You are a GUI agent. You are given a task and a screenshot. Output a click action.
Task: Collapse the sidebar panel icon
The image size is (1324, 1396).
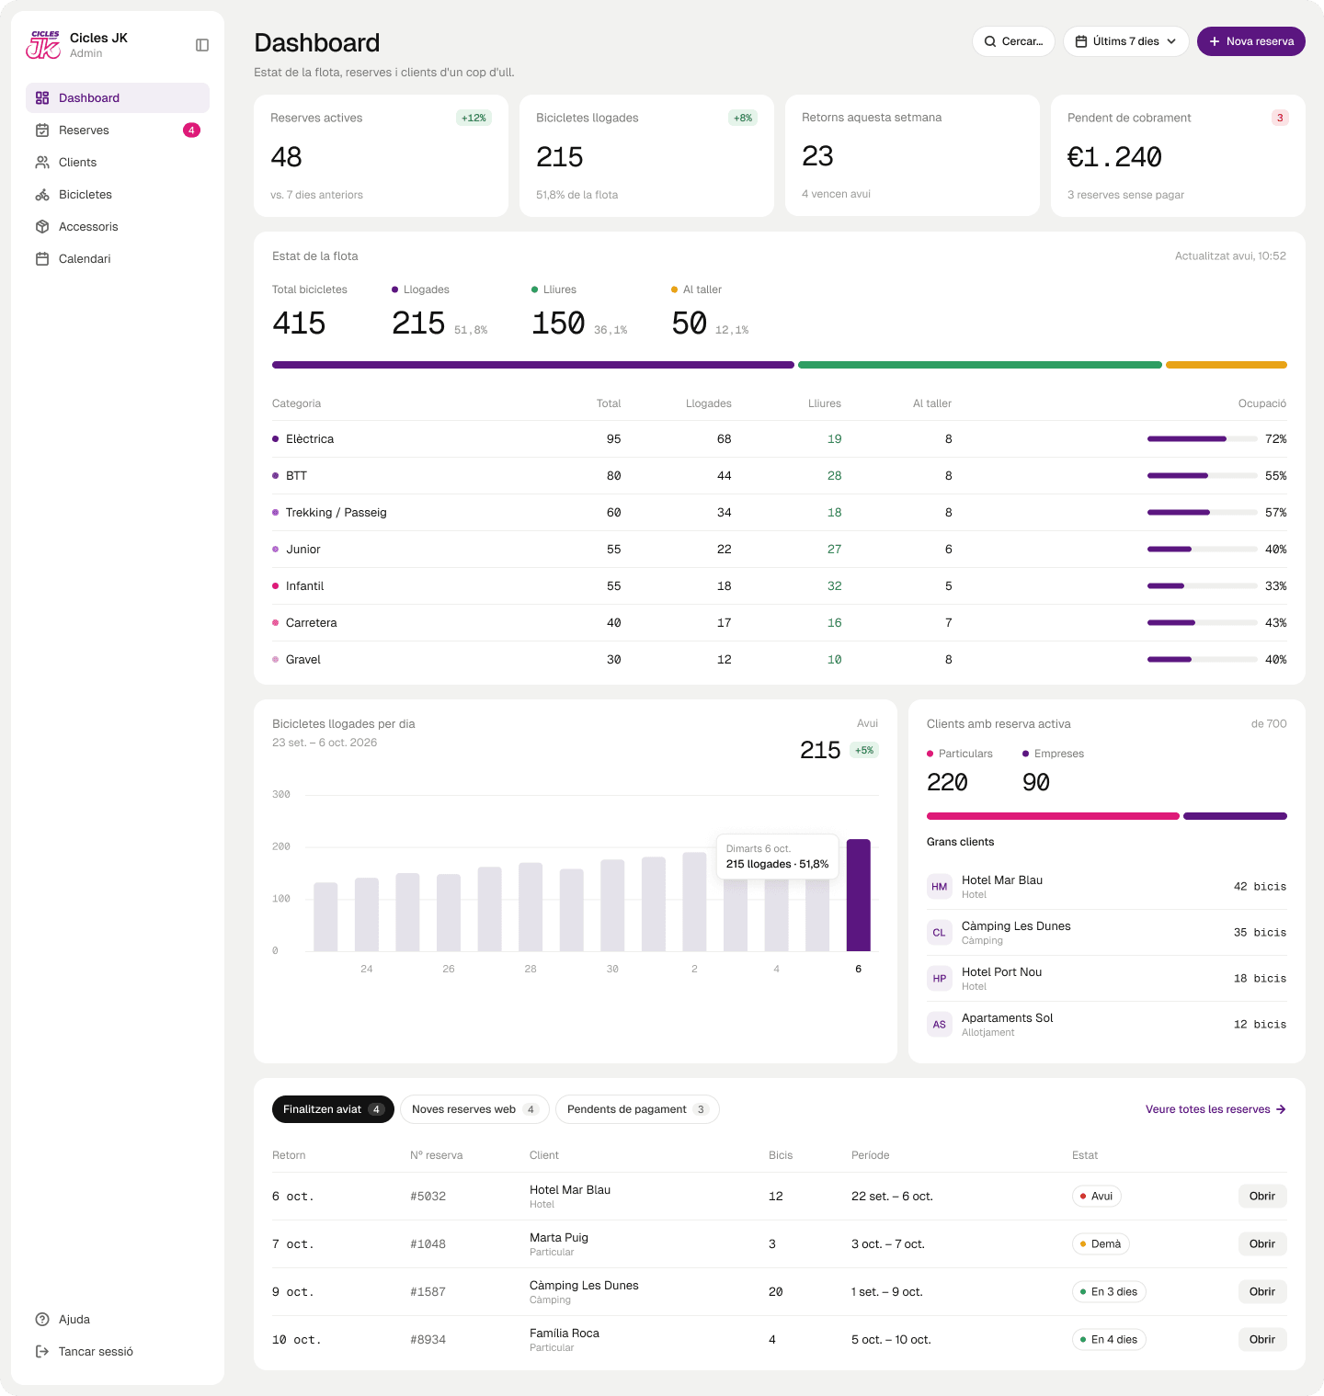tap(202, 45)
